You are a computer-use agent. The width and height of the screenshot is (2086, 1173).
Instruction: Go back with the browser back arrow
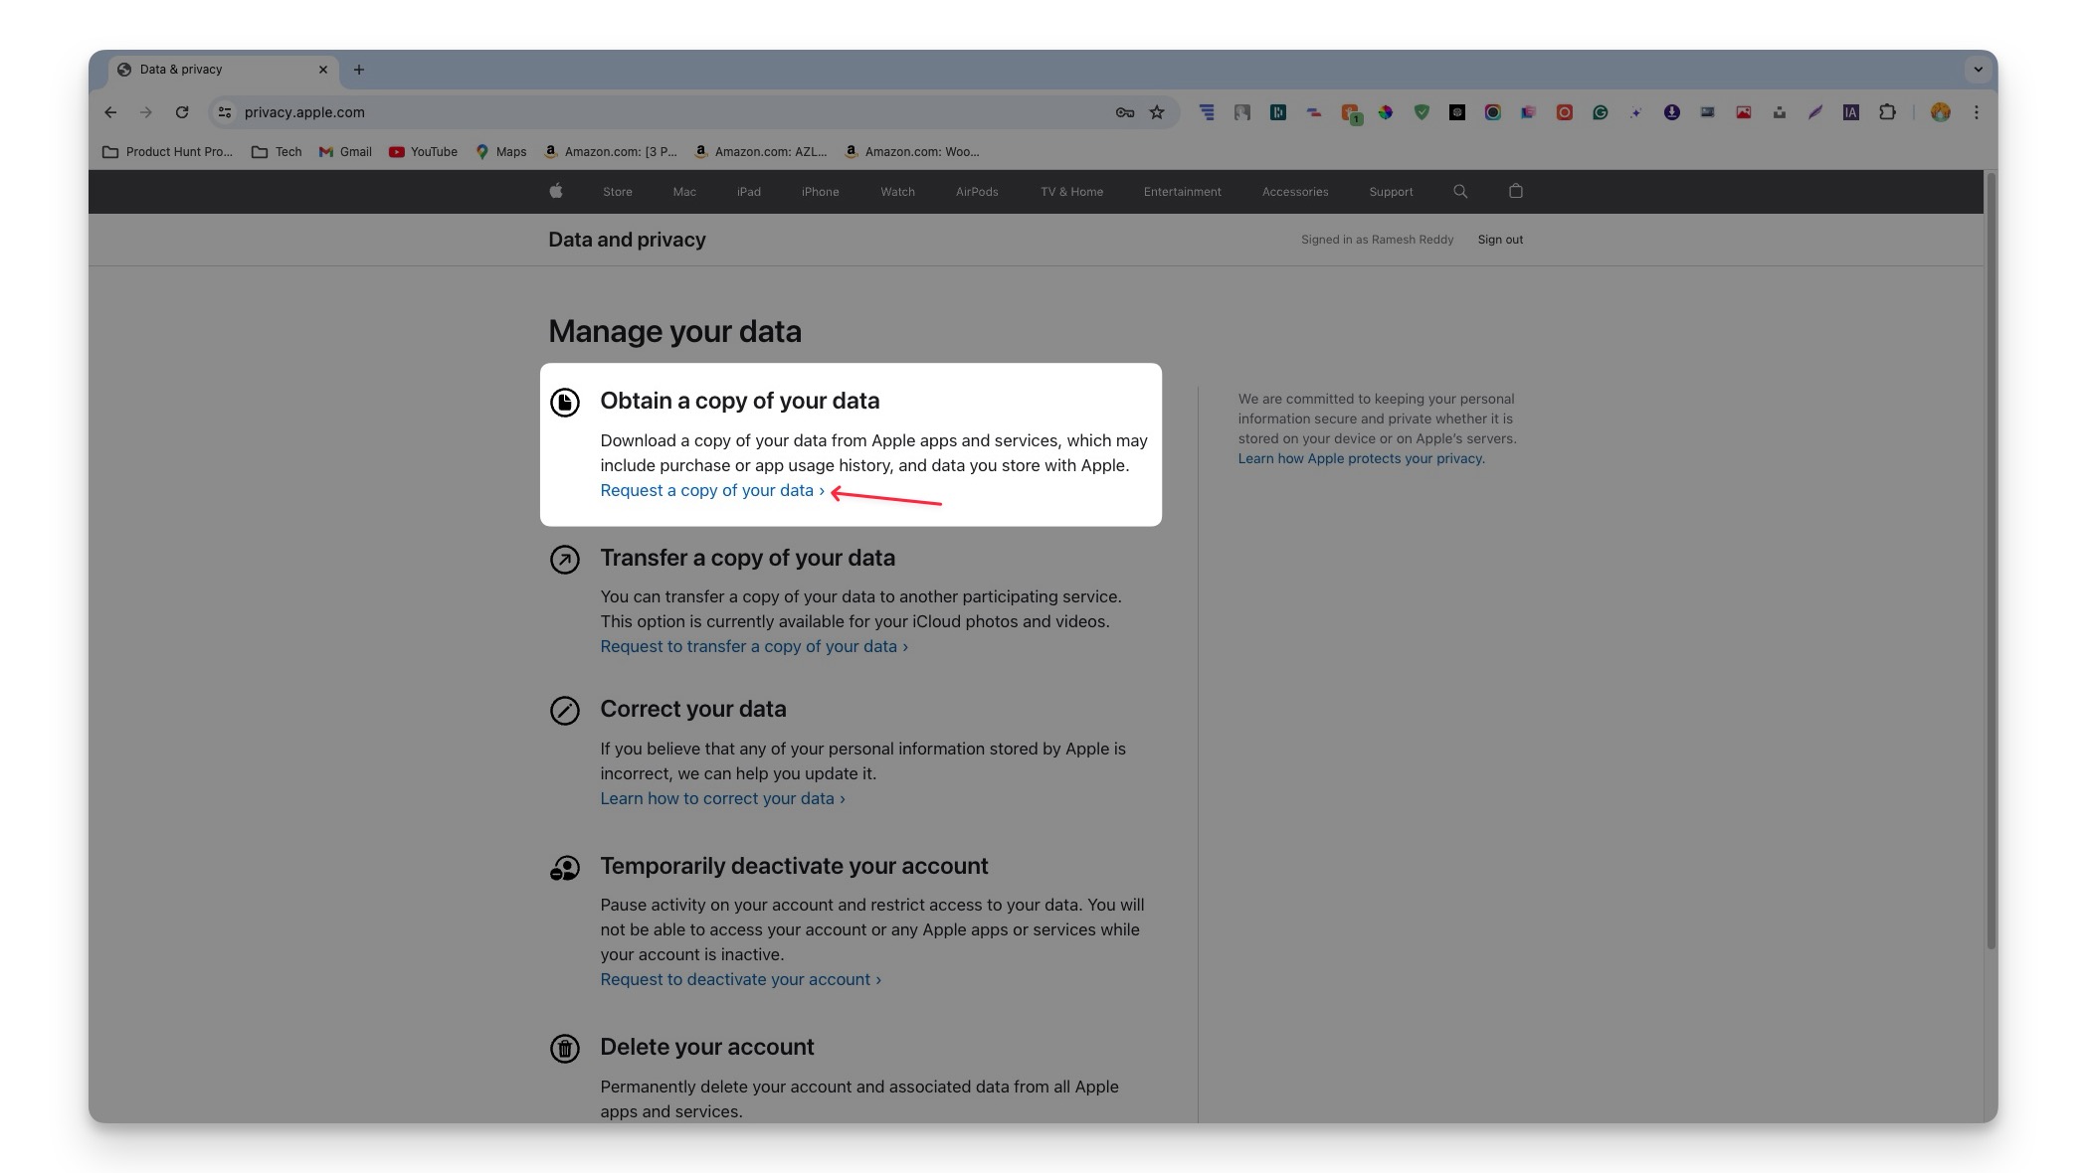[110, 112]
